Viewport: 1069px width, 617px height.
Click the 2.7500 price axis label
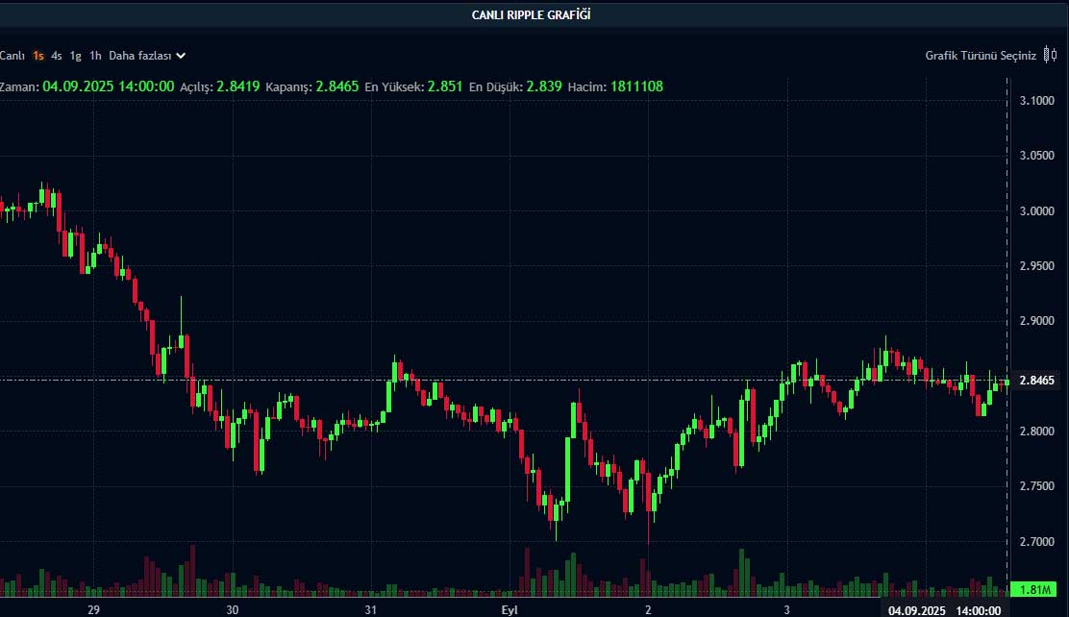point(1037,486)
